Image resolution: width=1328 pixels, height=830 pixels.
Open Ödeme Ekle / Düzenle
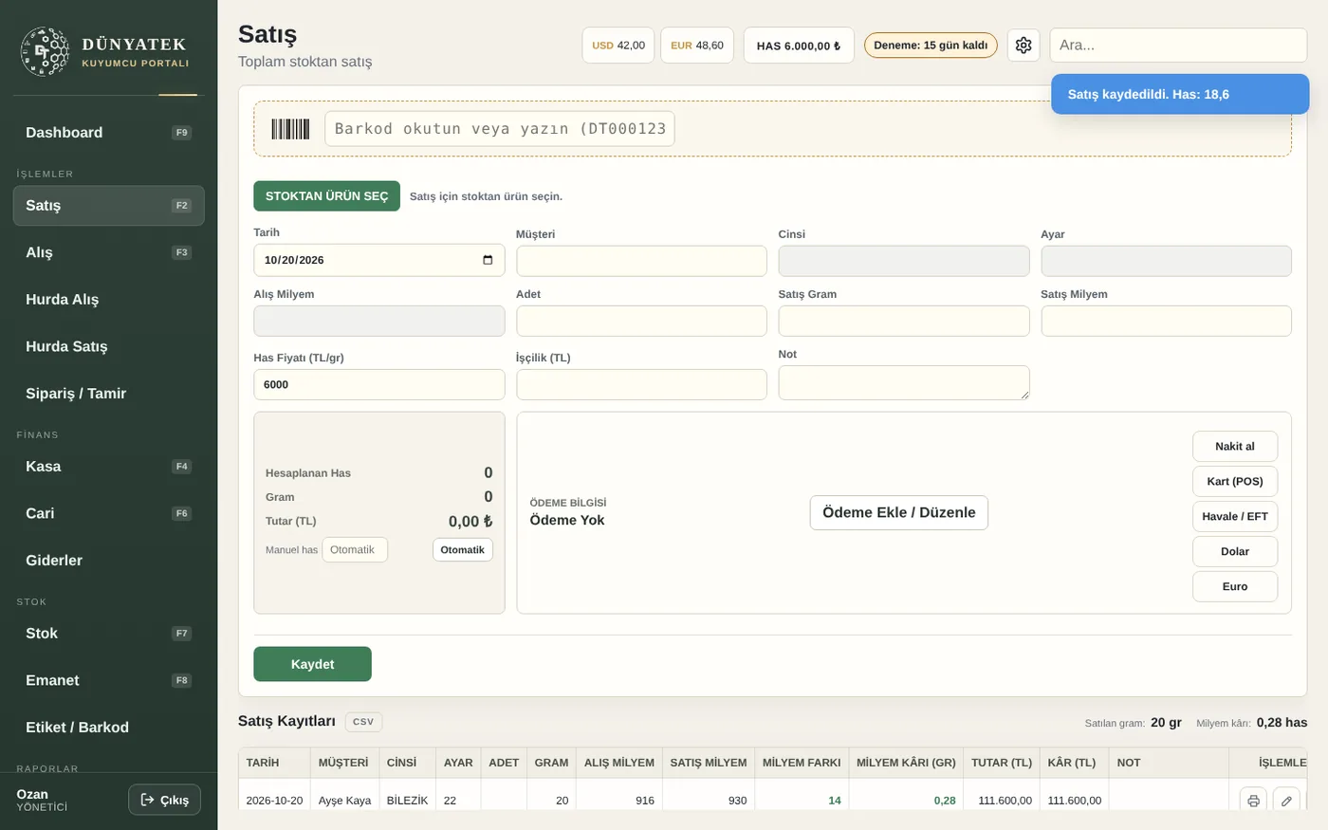click(898, 512)
